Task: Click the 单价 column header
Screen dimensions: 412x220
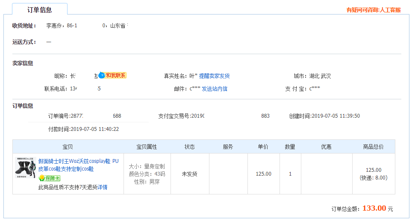Action: coord(263,147)
